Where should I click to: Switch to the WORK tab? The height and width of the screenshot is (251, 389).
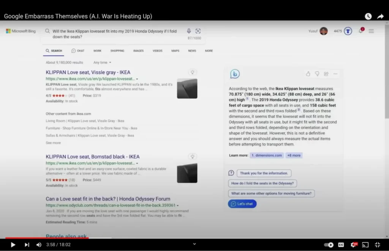[97, 51]
